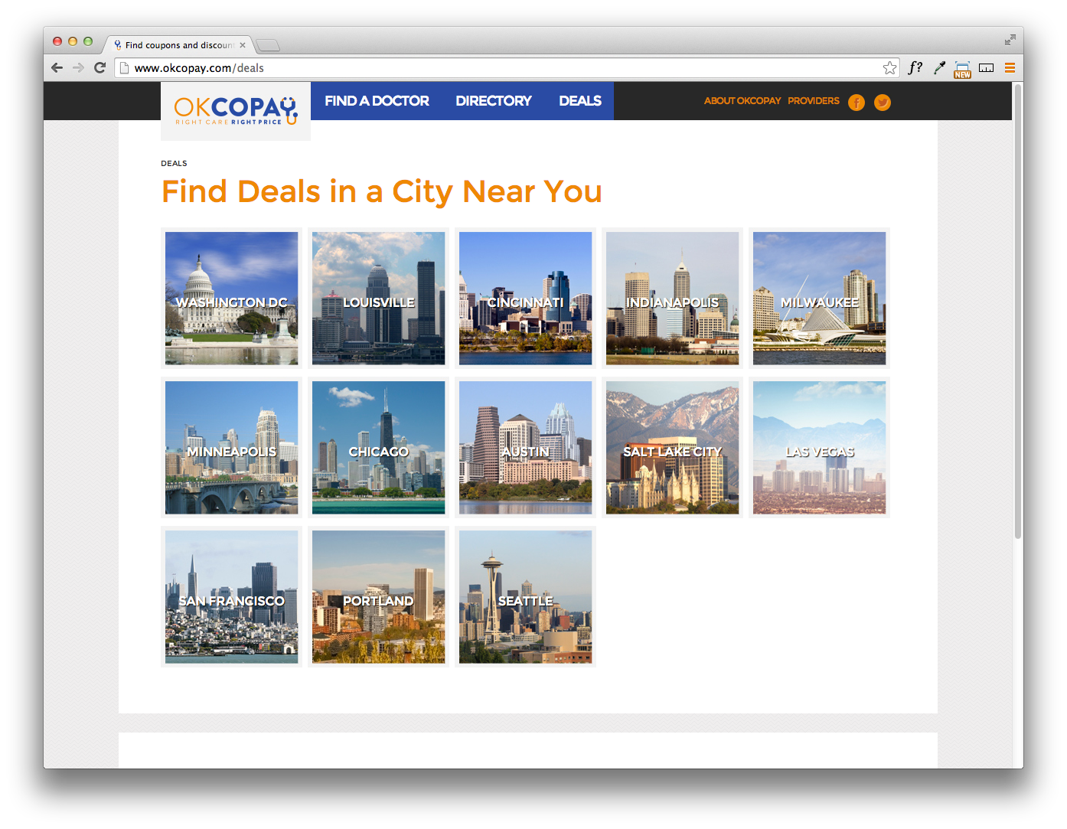The image size is (1067, 829).
Task: Open the Chrome hamburger menu icon
Action: pos(1010,68)
